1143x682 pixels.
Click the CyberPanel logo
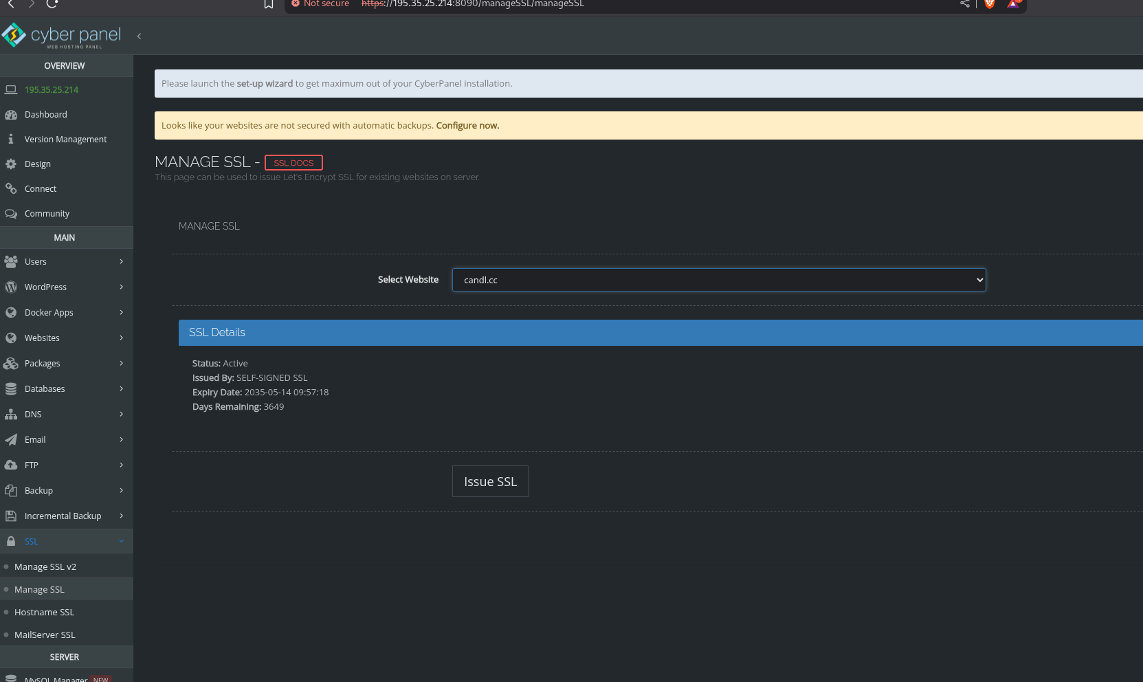click(x=62, y=36)
